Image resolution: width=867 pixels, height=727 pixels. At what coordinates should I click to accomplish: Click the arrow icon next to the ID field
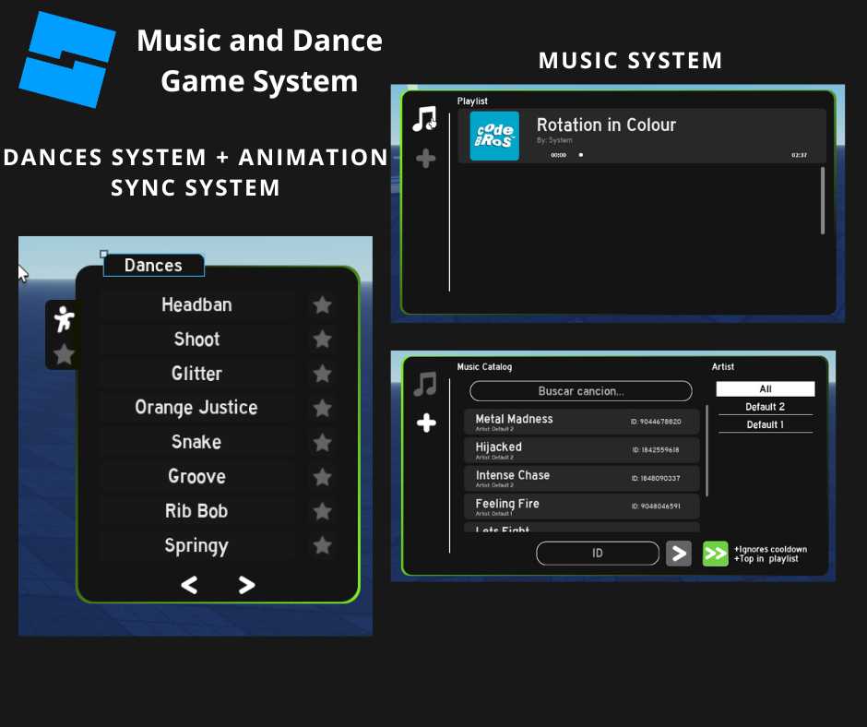pos(679,553)
